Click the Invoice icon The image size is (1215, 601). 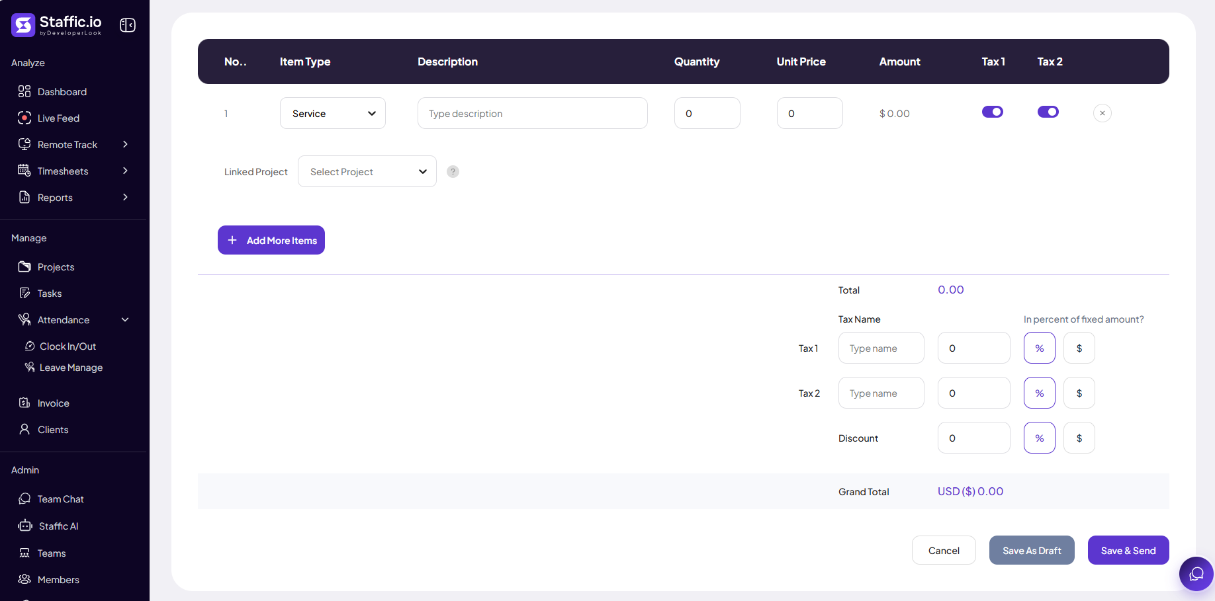pos(24,403)
